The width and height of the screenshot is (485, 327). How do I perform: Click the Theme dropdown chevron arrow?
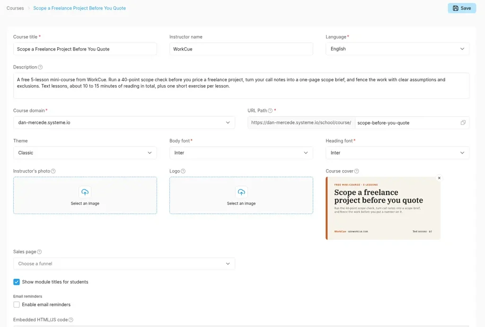(x=150, y=153)
